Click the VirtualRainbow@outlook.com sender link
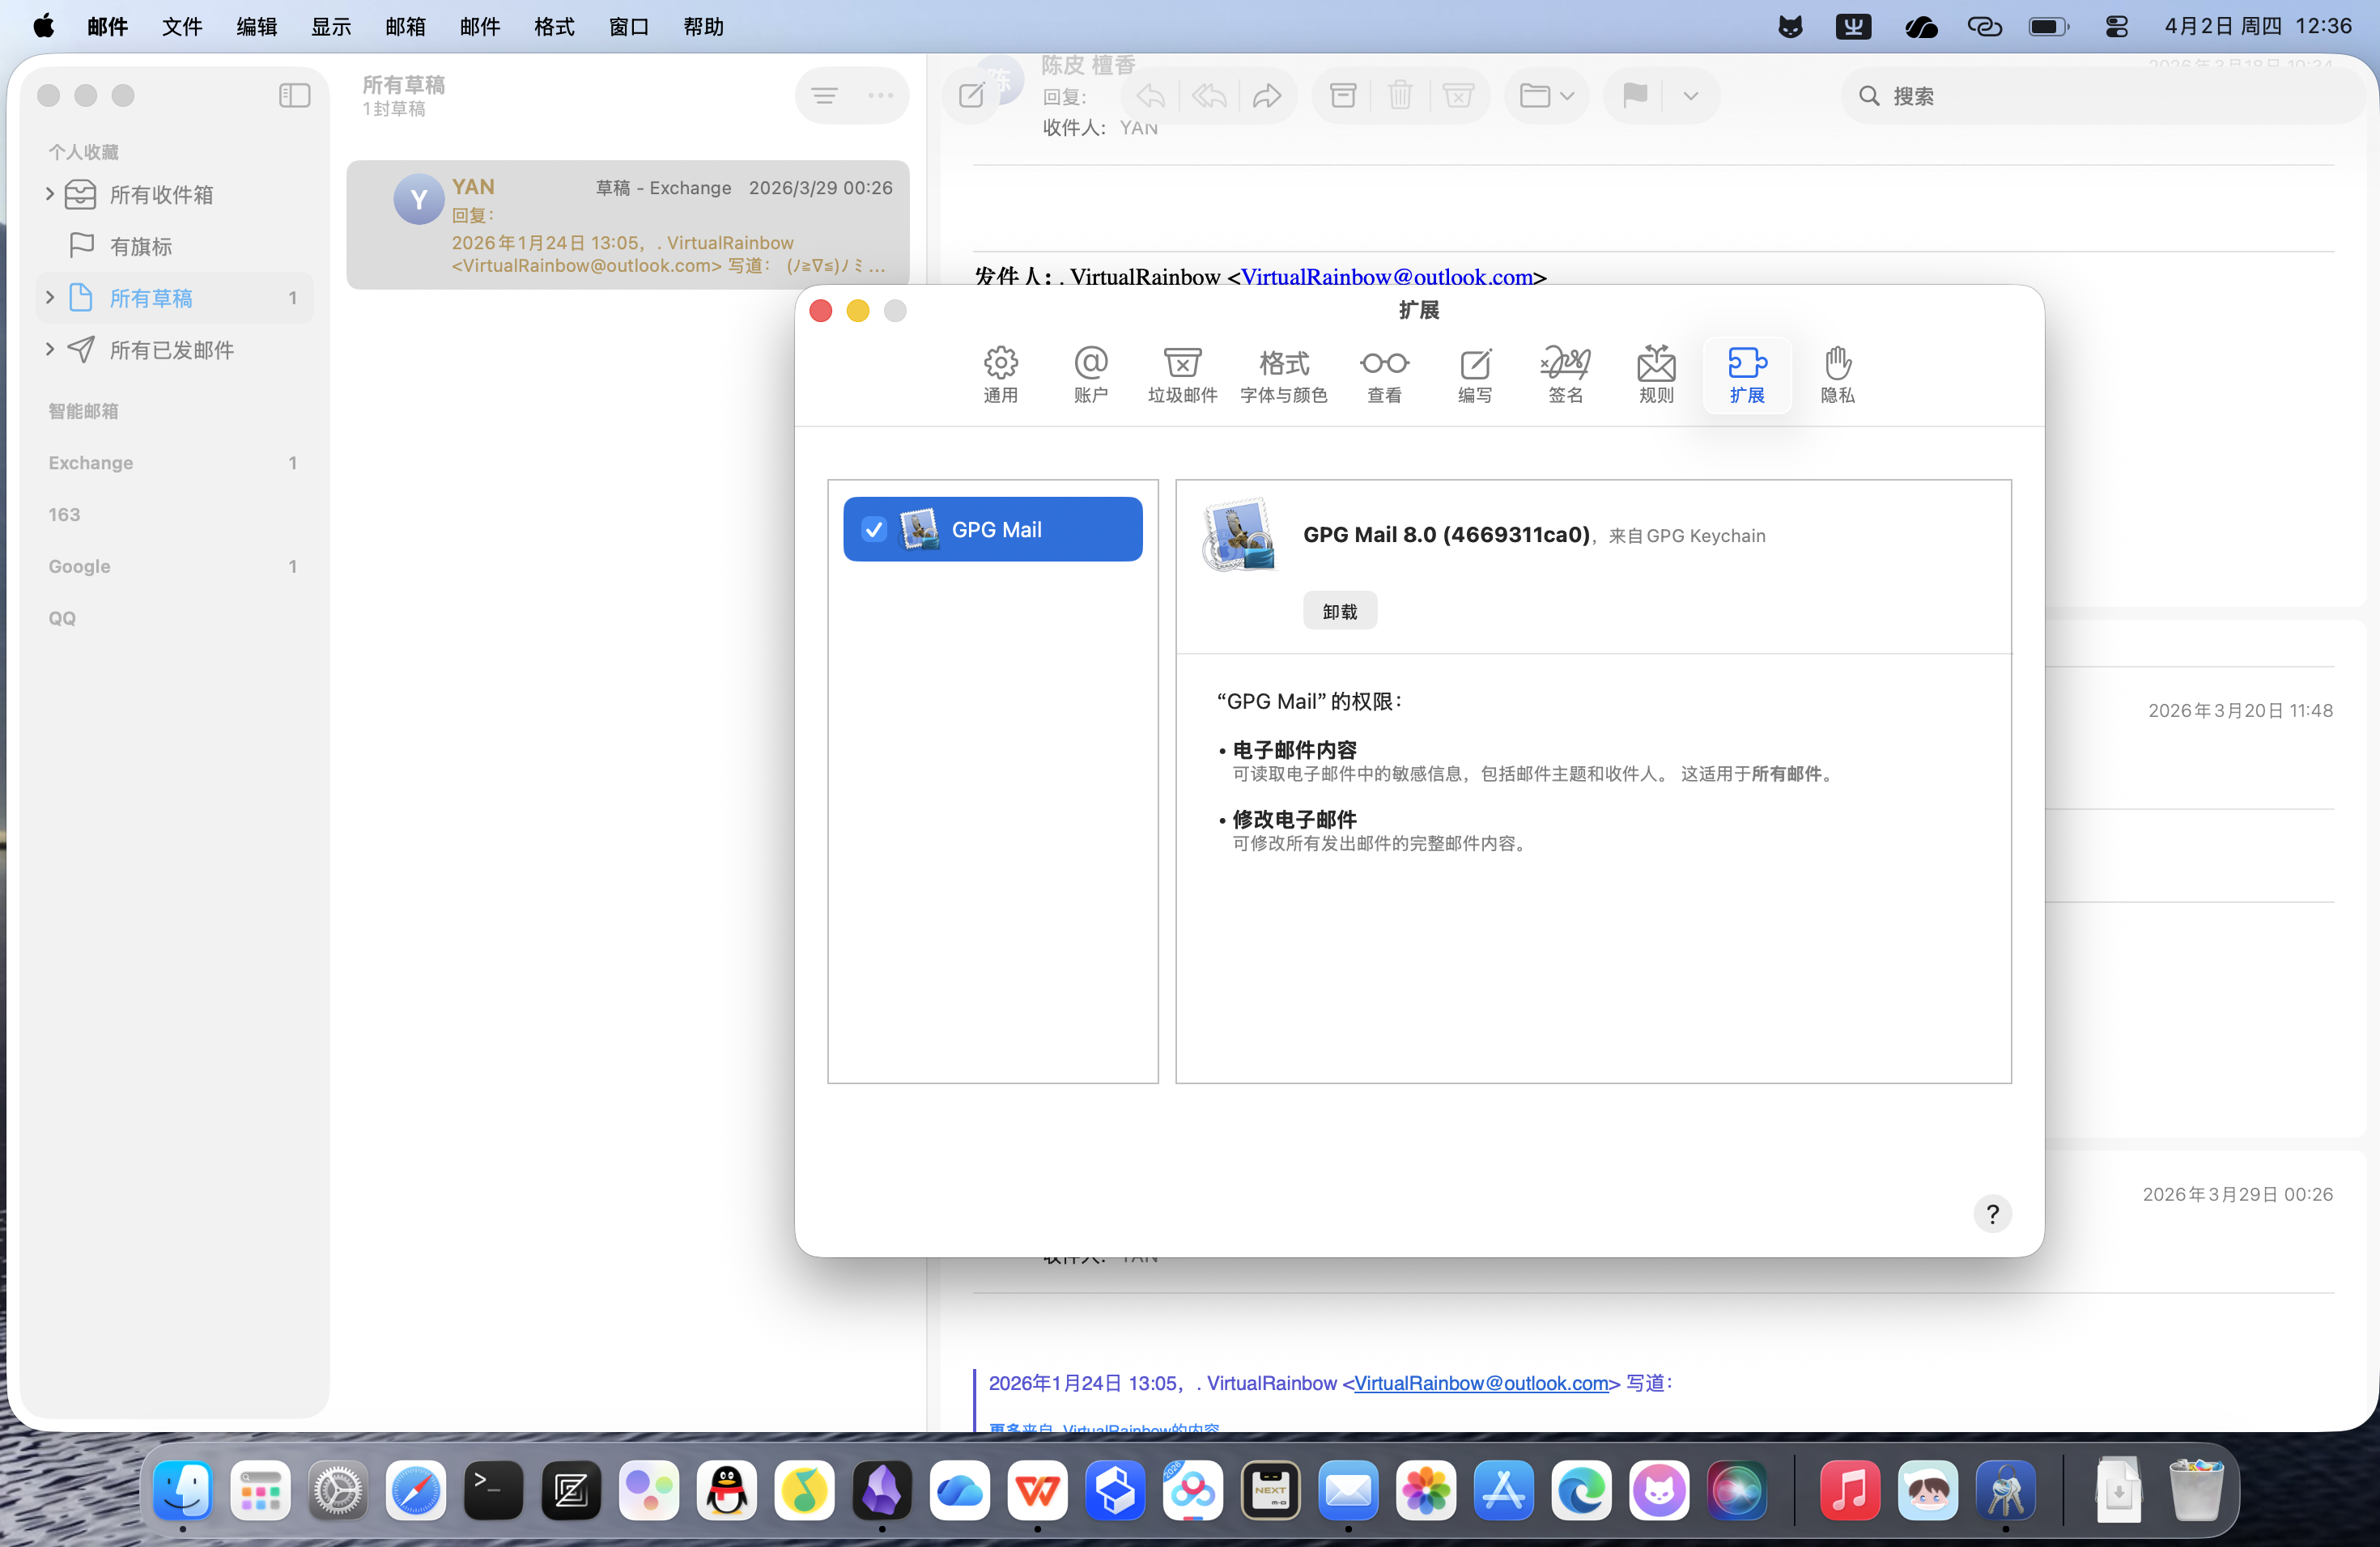This screenshot has width=2380, height=1547. pos(1387,277)
